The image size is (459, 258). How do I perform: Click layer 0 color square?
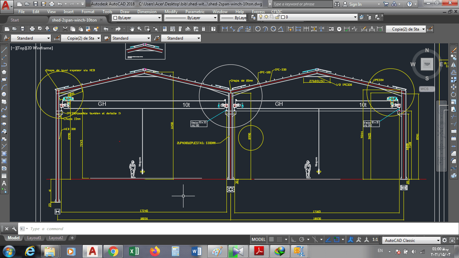(x=283, y=17)
